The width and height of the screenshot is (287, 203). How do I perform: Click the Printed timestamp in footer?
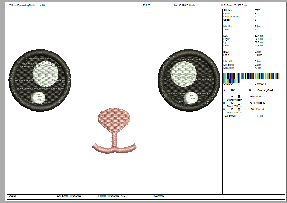point(112,196)
